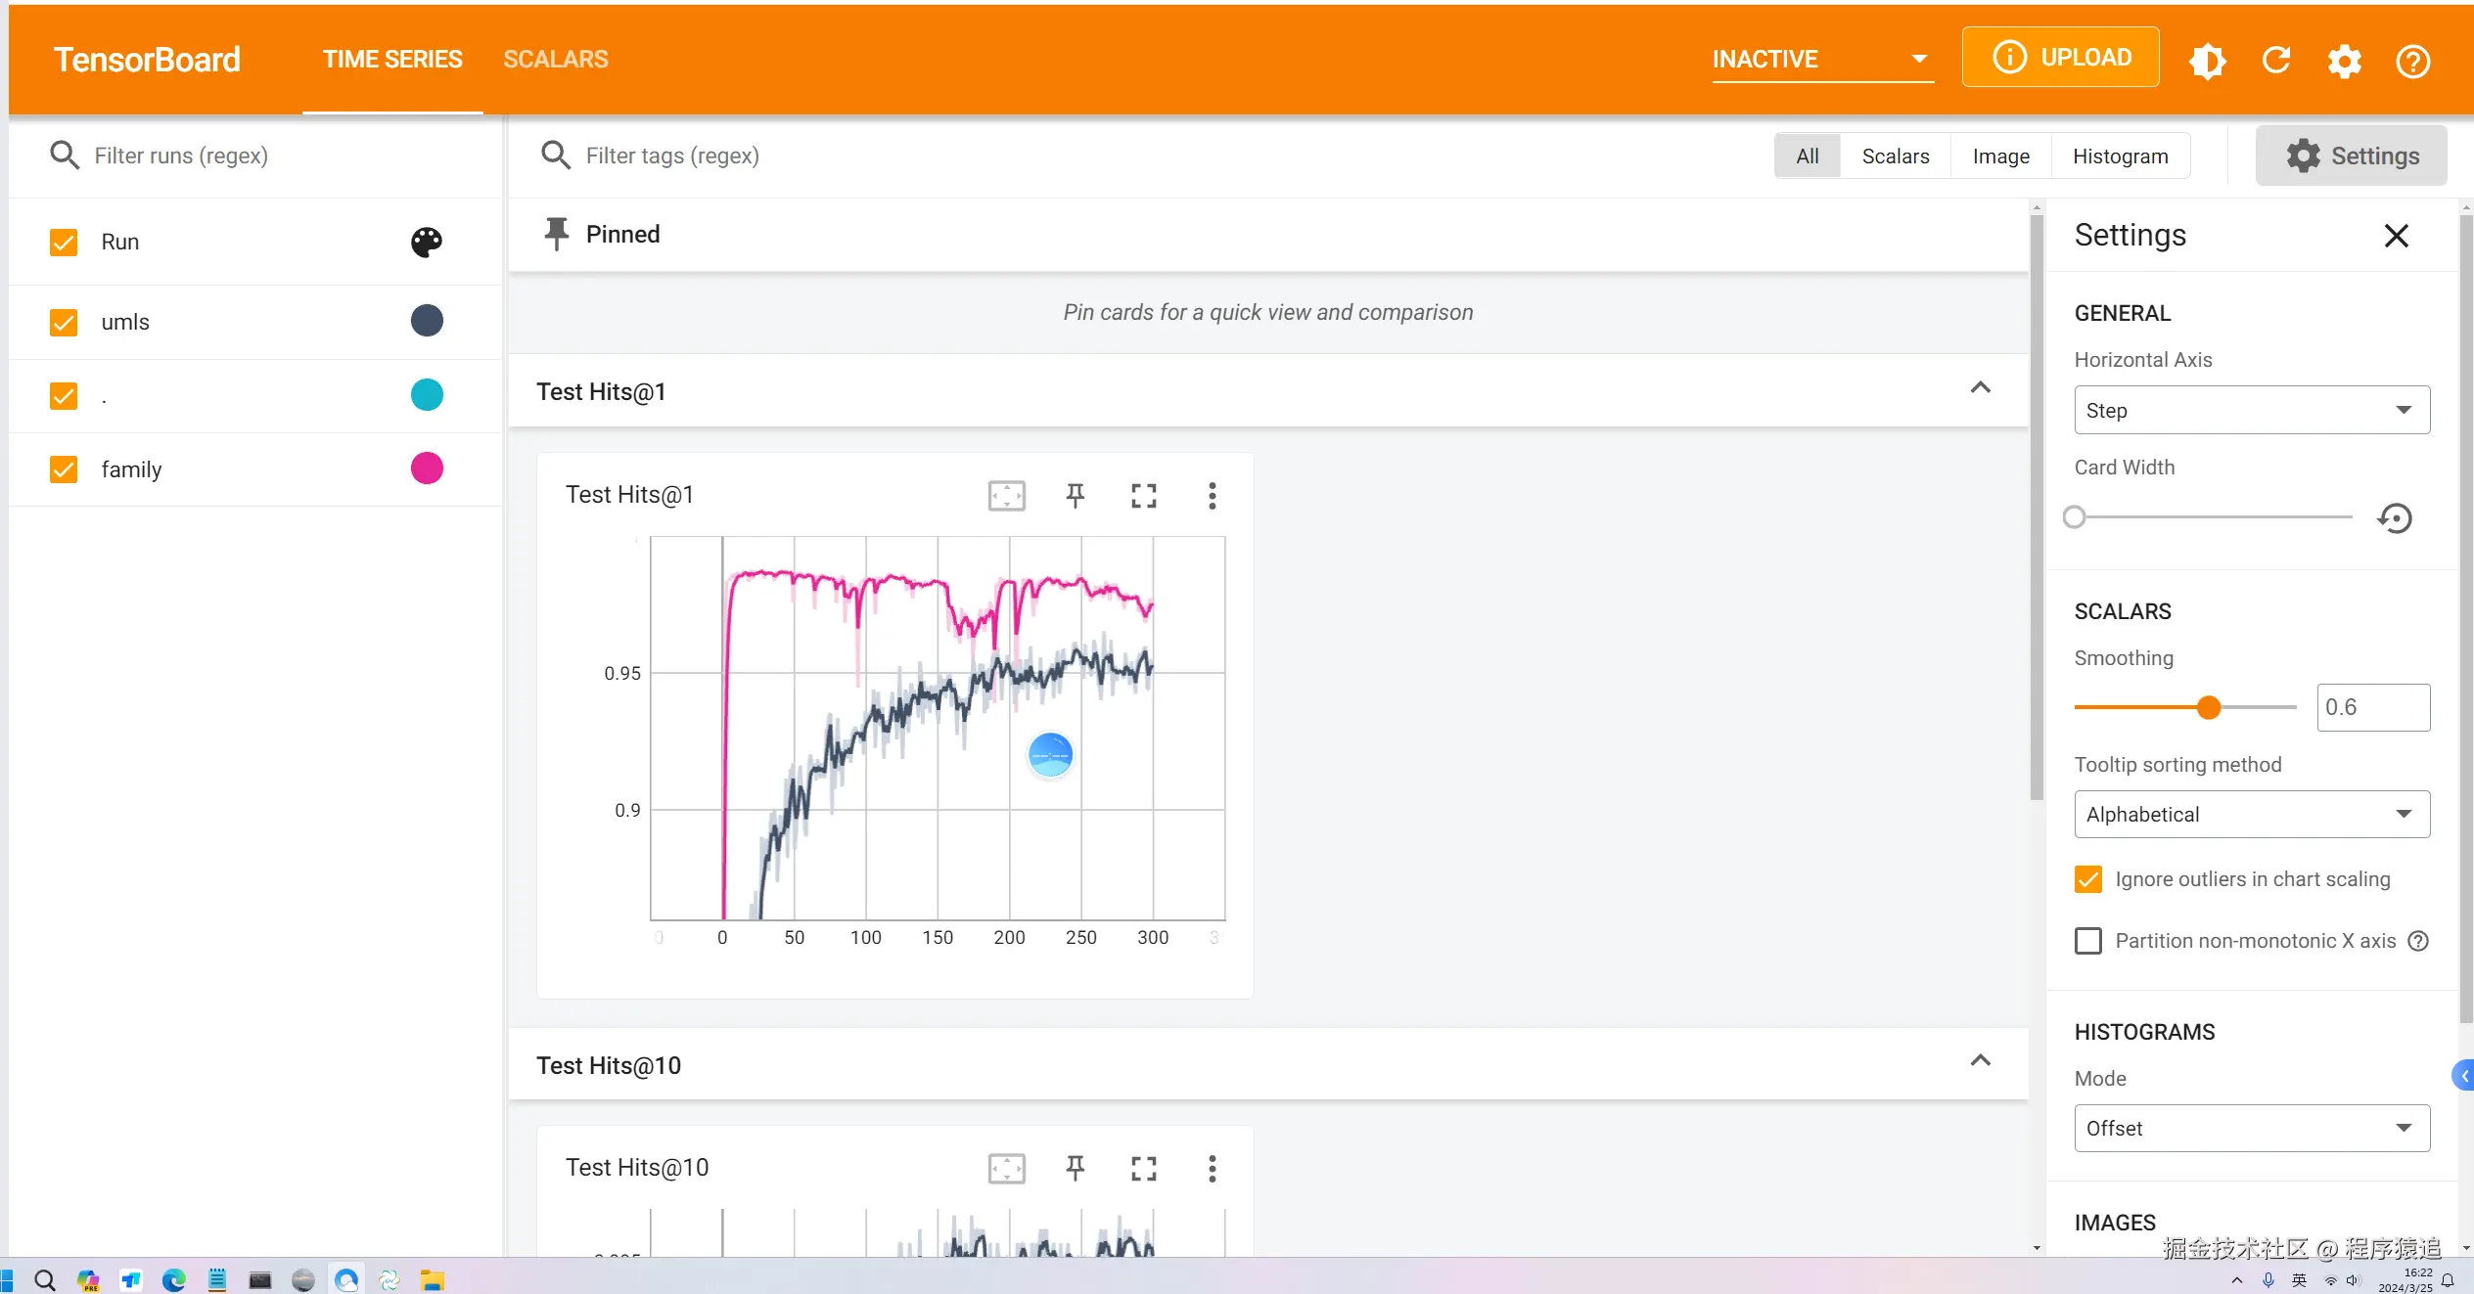
Task: Click the reload data refresh icon
Action: pos(2276,61)
